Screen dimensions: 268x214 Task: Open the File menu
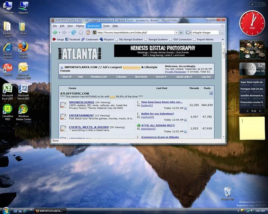coord(55,26)
